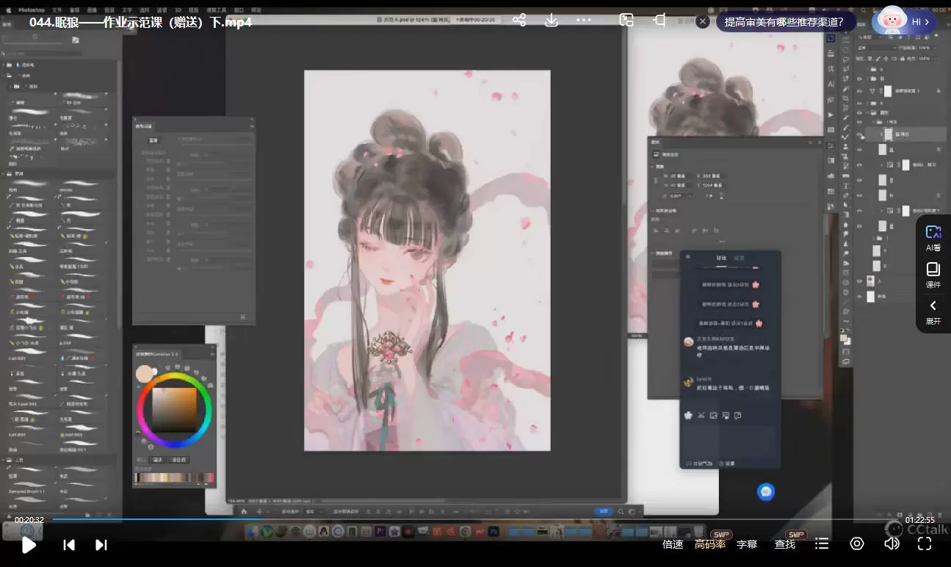Screen dimensions: 951x567
Task: Click the flower gift icon in chat
Action: (688, 415)
